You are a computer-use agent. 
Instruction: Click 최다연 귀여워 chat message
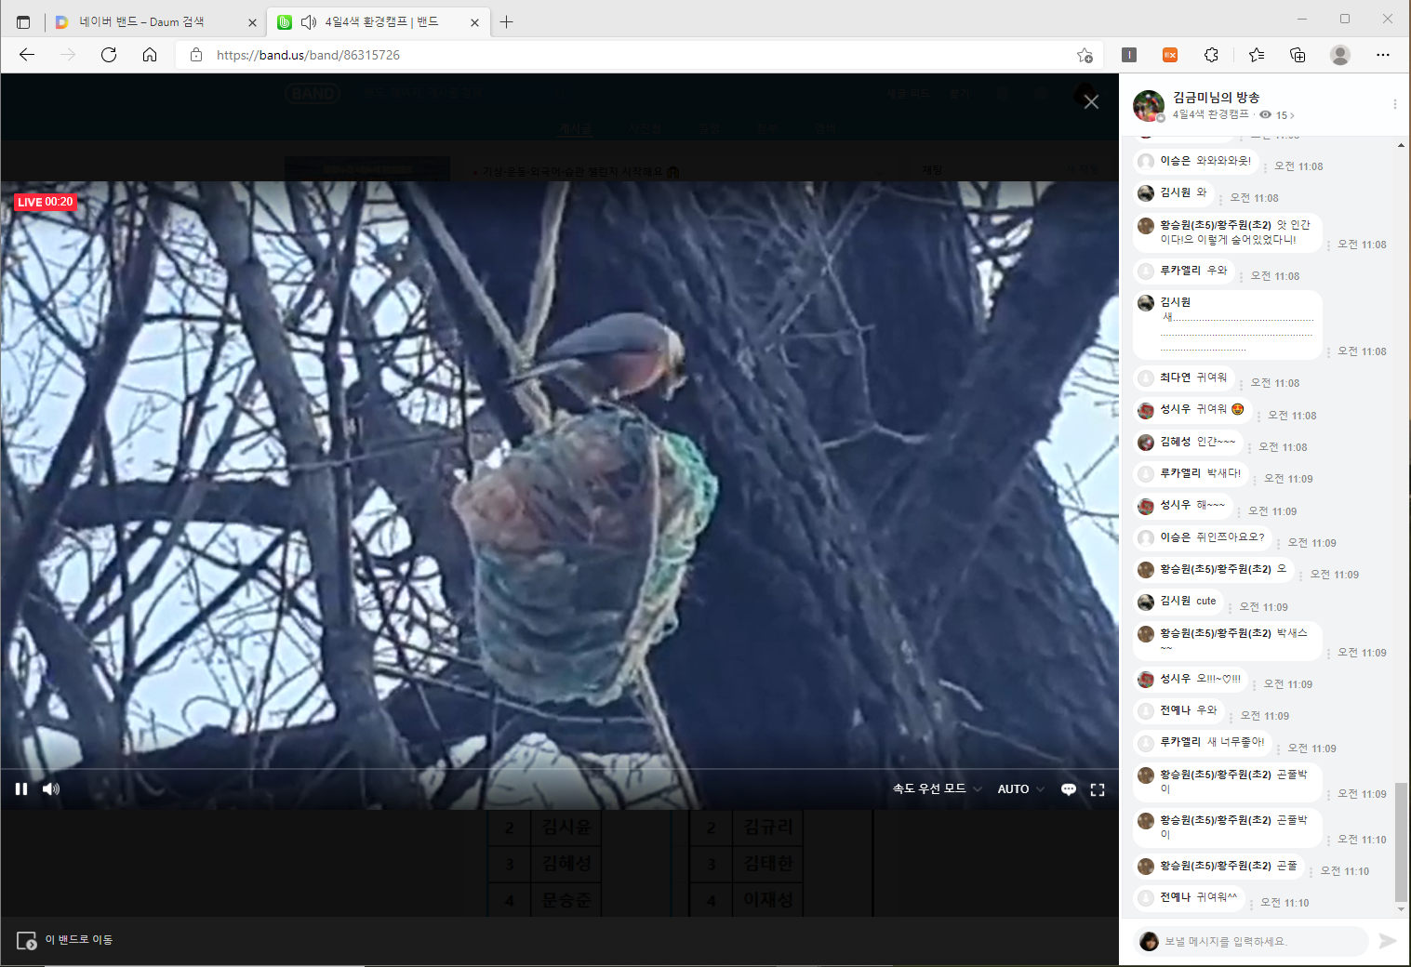(x=1184, y=378)
